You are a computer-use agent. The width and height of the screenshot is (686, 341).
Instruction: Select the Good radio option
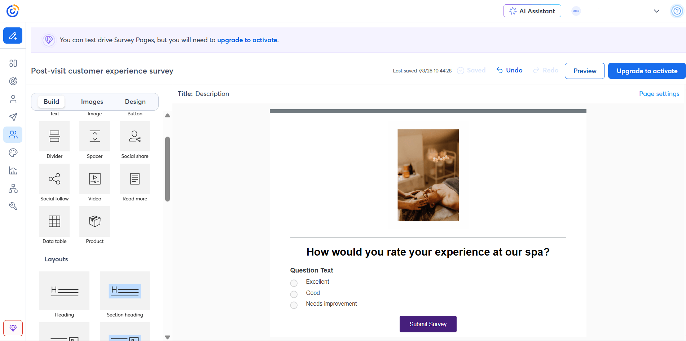(x=294, y=294)
